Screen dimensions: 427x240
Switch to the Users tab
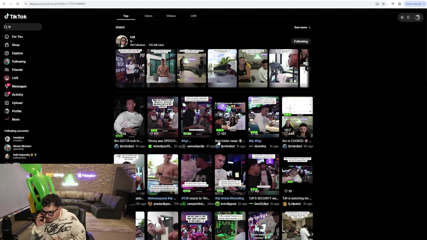148,16
